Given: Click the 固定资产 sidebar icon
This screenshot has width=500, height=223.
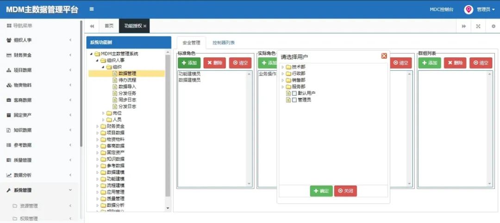Looking at the screenshot, I should pyautogui.click(x=9, y=115).
